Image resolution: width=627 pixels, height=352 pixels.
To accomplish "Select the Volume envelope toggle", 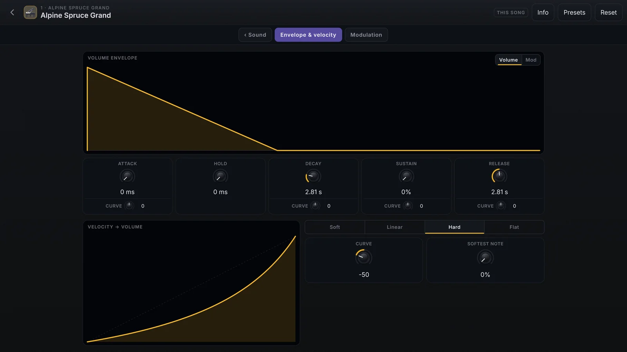I will [x=508, y=60].
